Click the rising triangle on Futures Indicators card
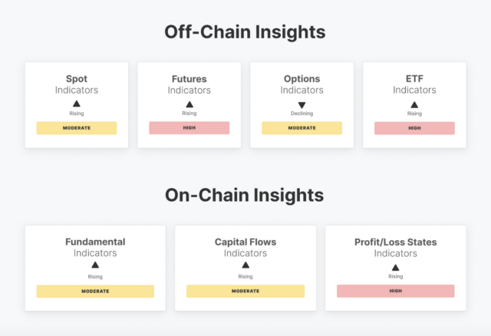This screenshot has width=491, height=336. [x=189, y=104]
